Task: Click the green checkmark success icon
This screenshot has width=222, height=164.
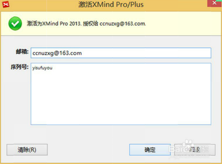Action: tap(15, 23)
